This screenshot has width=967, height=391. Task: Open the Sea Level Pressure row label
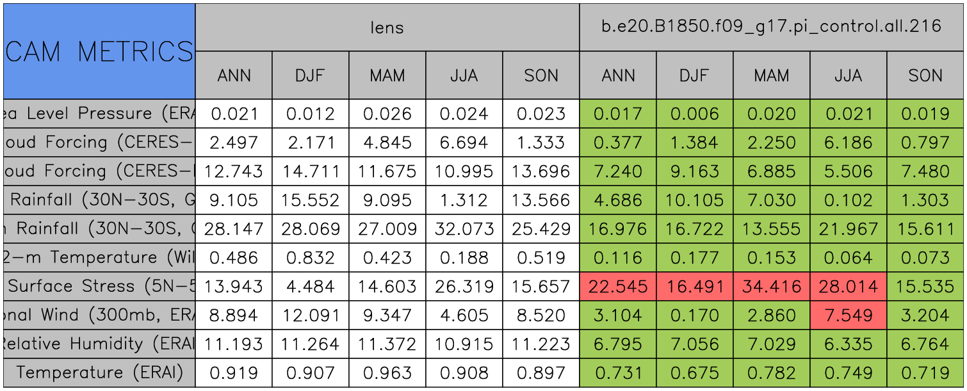[99, 114]
